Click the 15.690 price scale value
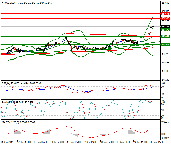 (x=166, y=3)
